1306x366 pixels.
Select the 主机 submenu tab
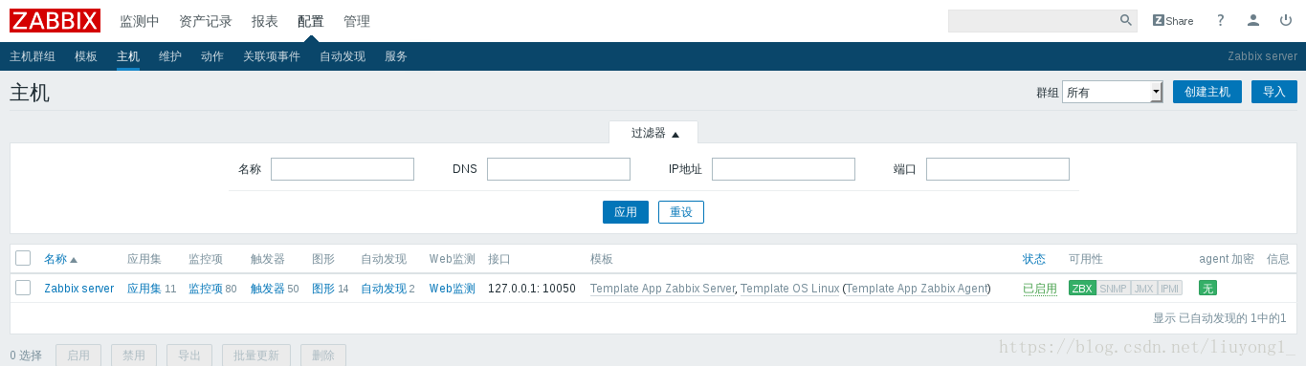pyautogui.click(x=128, y=56)
